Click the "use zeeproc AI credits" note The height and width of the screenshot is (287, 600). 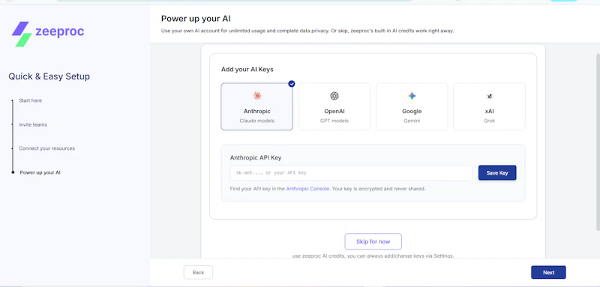click(x=373, y=256)
